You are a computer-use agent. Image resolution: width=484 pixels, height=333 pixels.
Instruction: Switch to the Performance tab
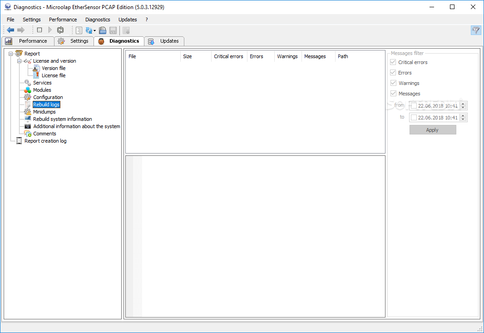(28, 41)
